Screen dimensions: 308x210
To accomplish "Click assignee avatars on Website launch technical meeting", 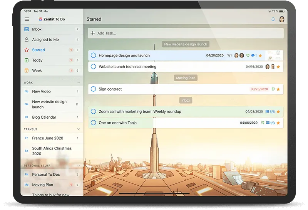I will 270,67.
